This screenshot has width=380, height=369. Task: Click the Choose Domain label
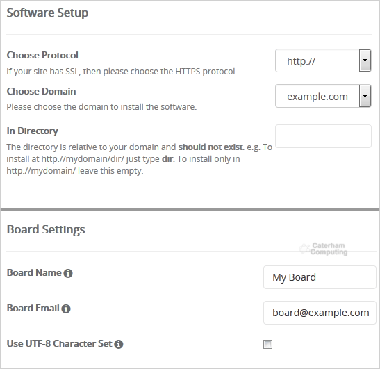click(x=41, y=92)
